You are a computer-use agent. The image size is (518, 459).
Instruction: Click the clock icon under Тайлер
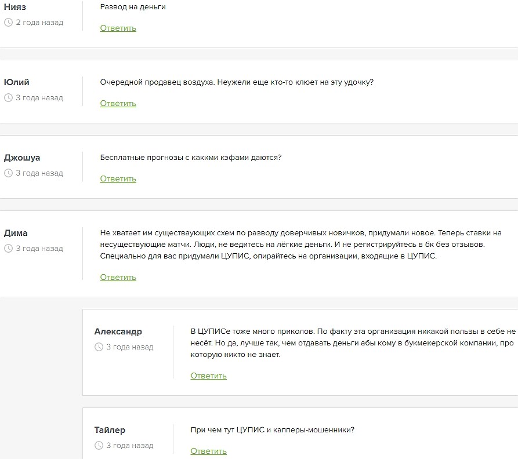99,446
